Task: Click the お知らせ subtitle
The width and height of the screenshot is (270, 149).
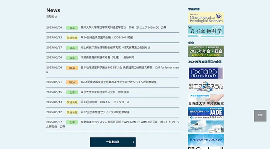Action: (x=51, y=17)
